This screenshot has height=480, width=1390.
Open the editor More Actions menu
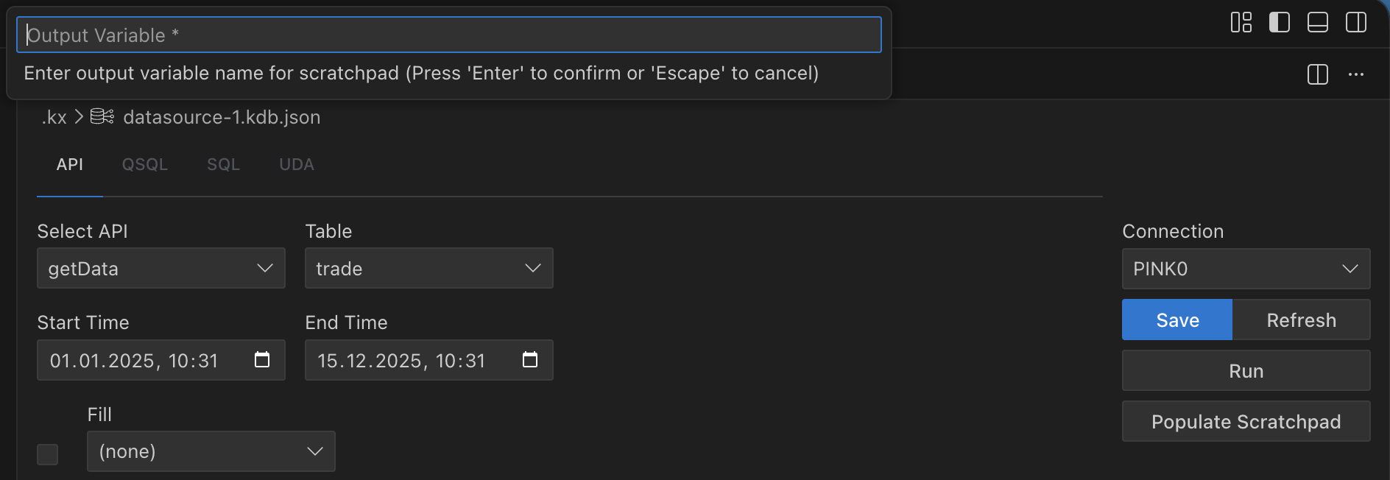pos(1357,74)
